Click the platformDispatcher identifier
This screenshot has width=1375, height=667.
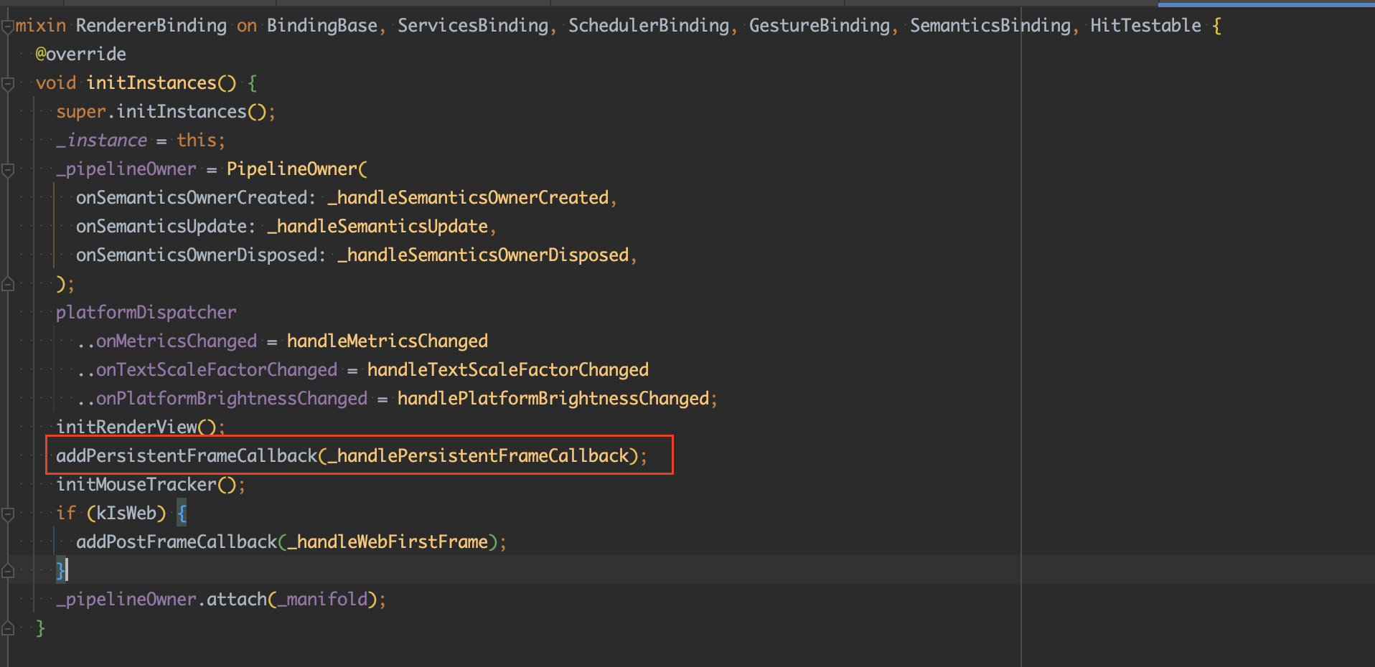coord(146,313)
